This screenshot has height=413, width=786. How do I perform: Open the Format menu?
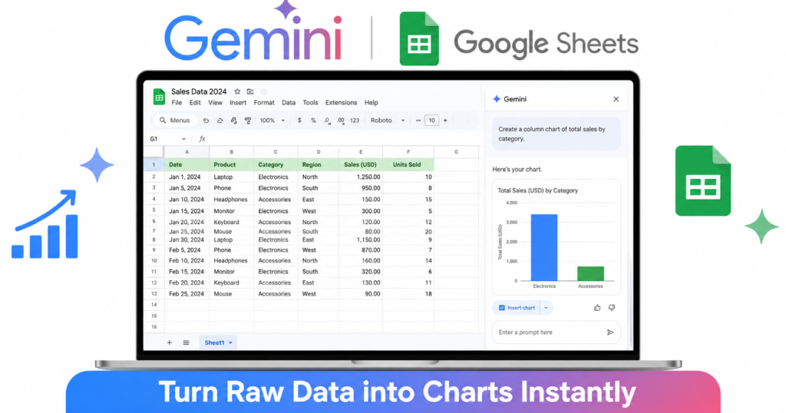264,103
